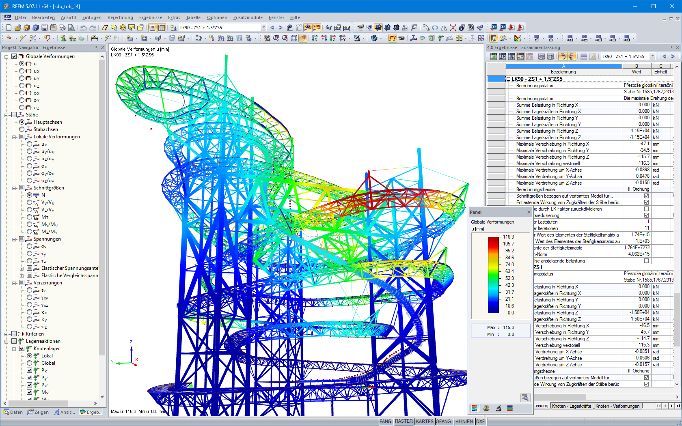Enable the Px' support reaction checkbox
Viewport: 682px width, 426px height.
click(30, 370)
